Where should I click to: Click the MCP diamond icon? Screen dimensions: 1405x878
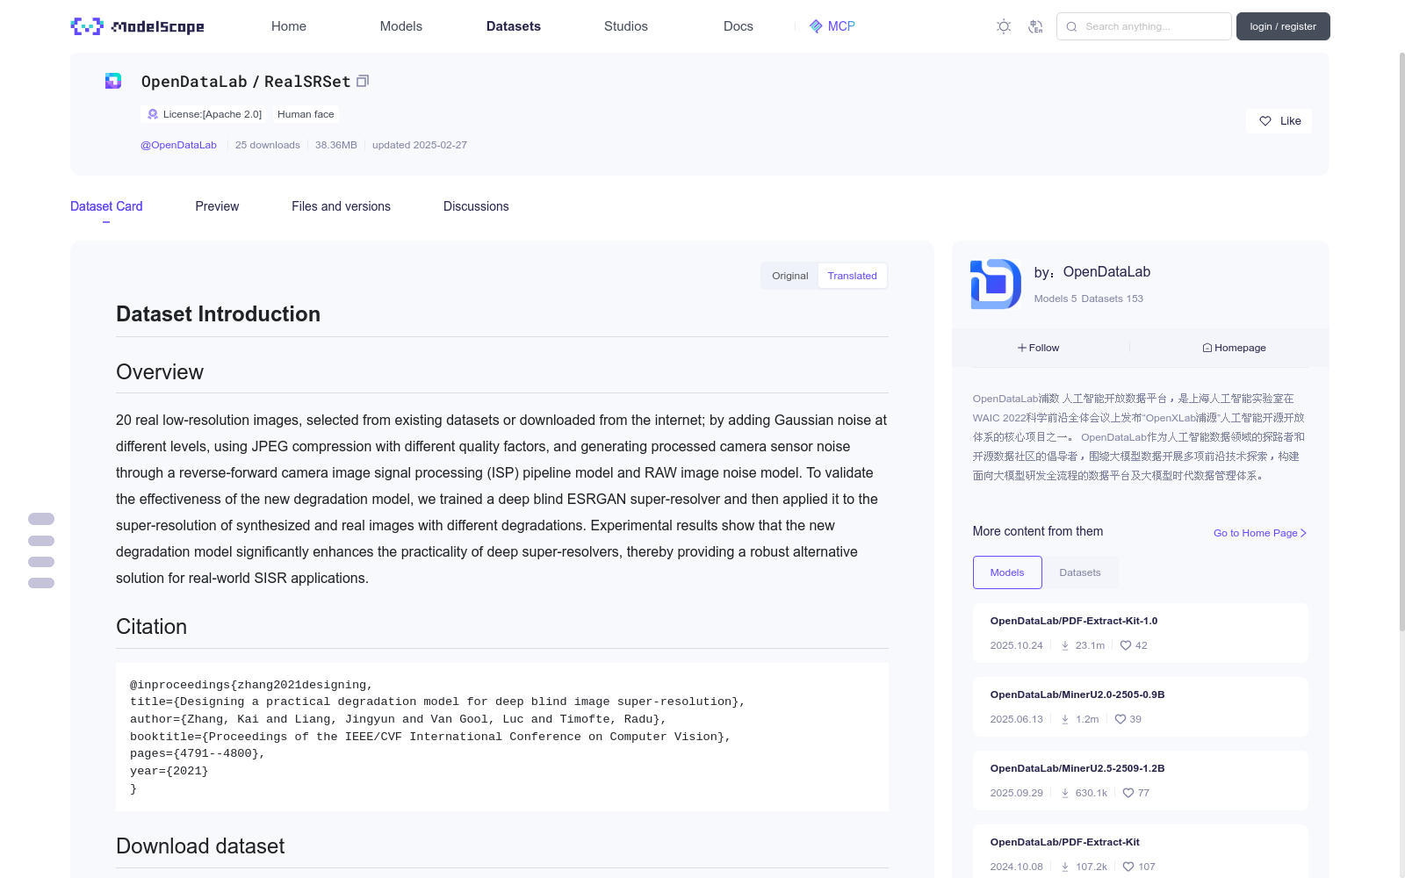click(817, 26)
